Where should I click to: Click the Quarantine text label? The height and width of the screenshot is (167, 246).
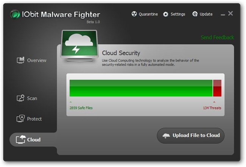pyautogui.click(x=148, y=14)
